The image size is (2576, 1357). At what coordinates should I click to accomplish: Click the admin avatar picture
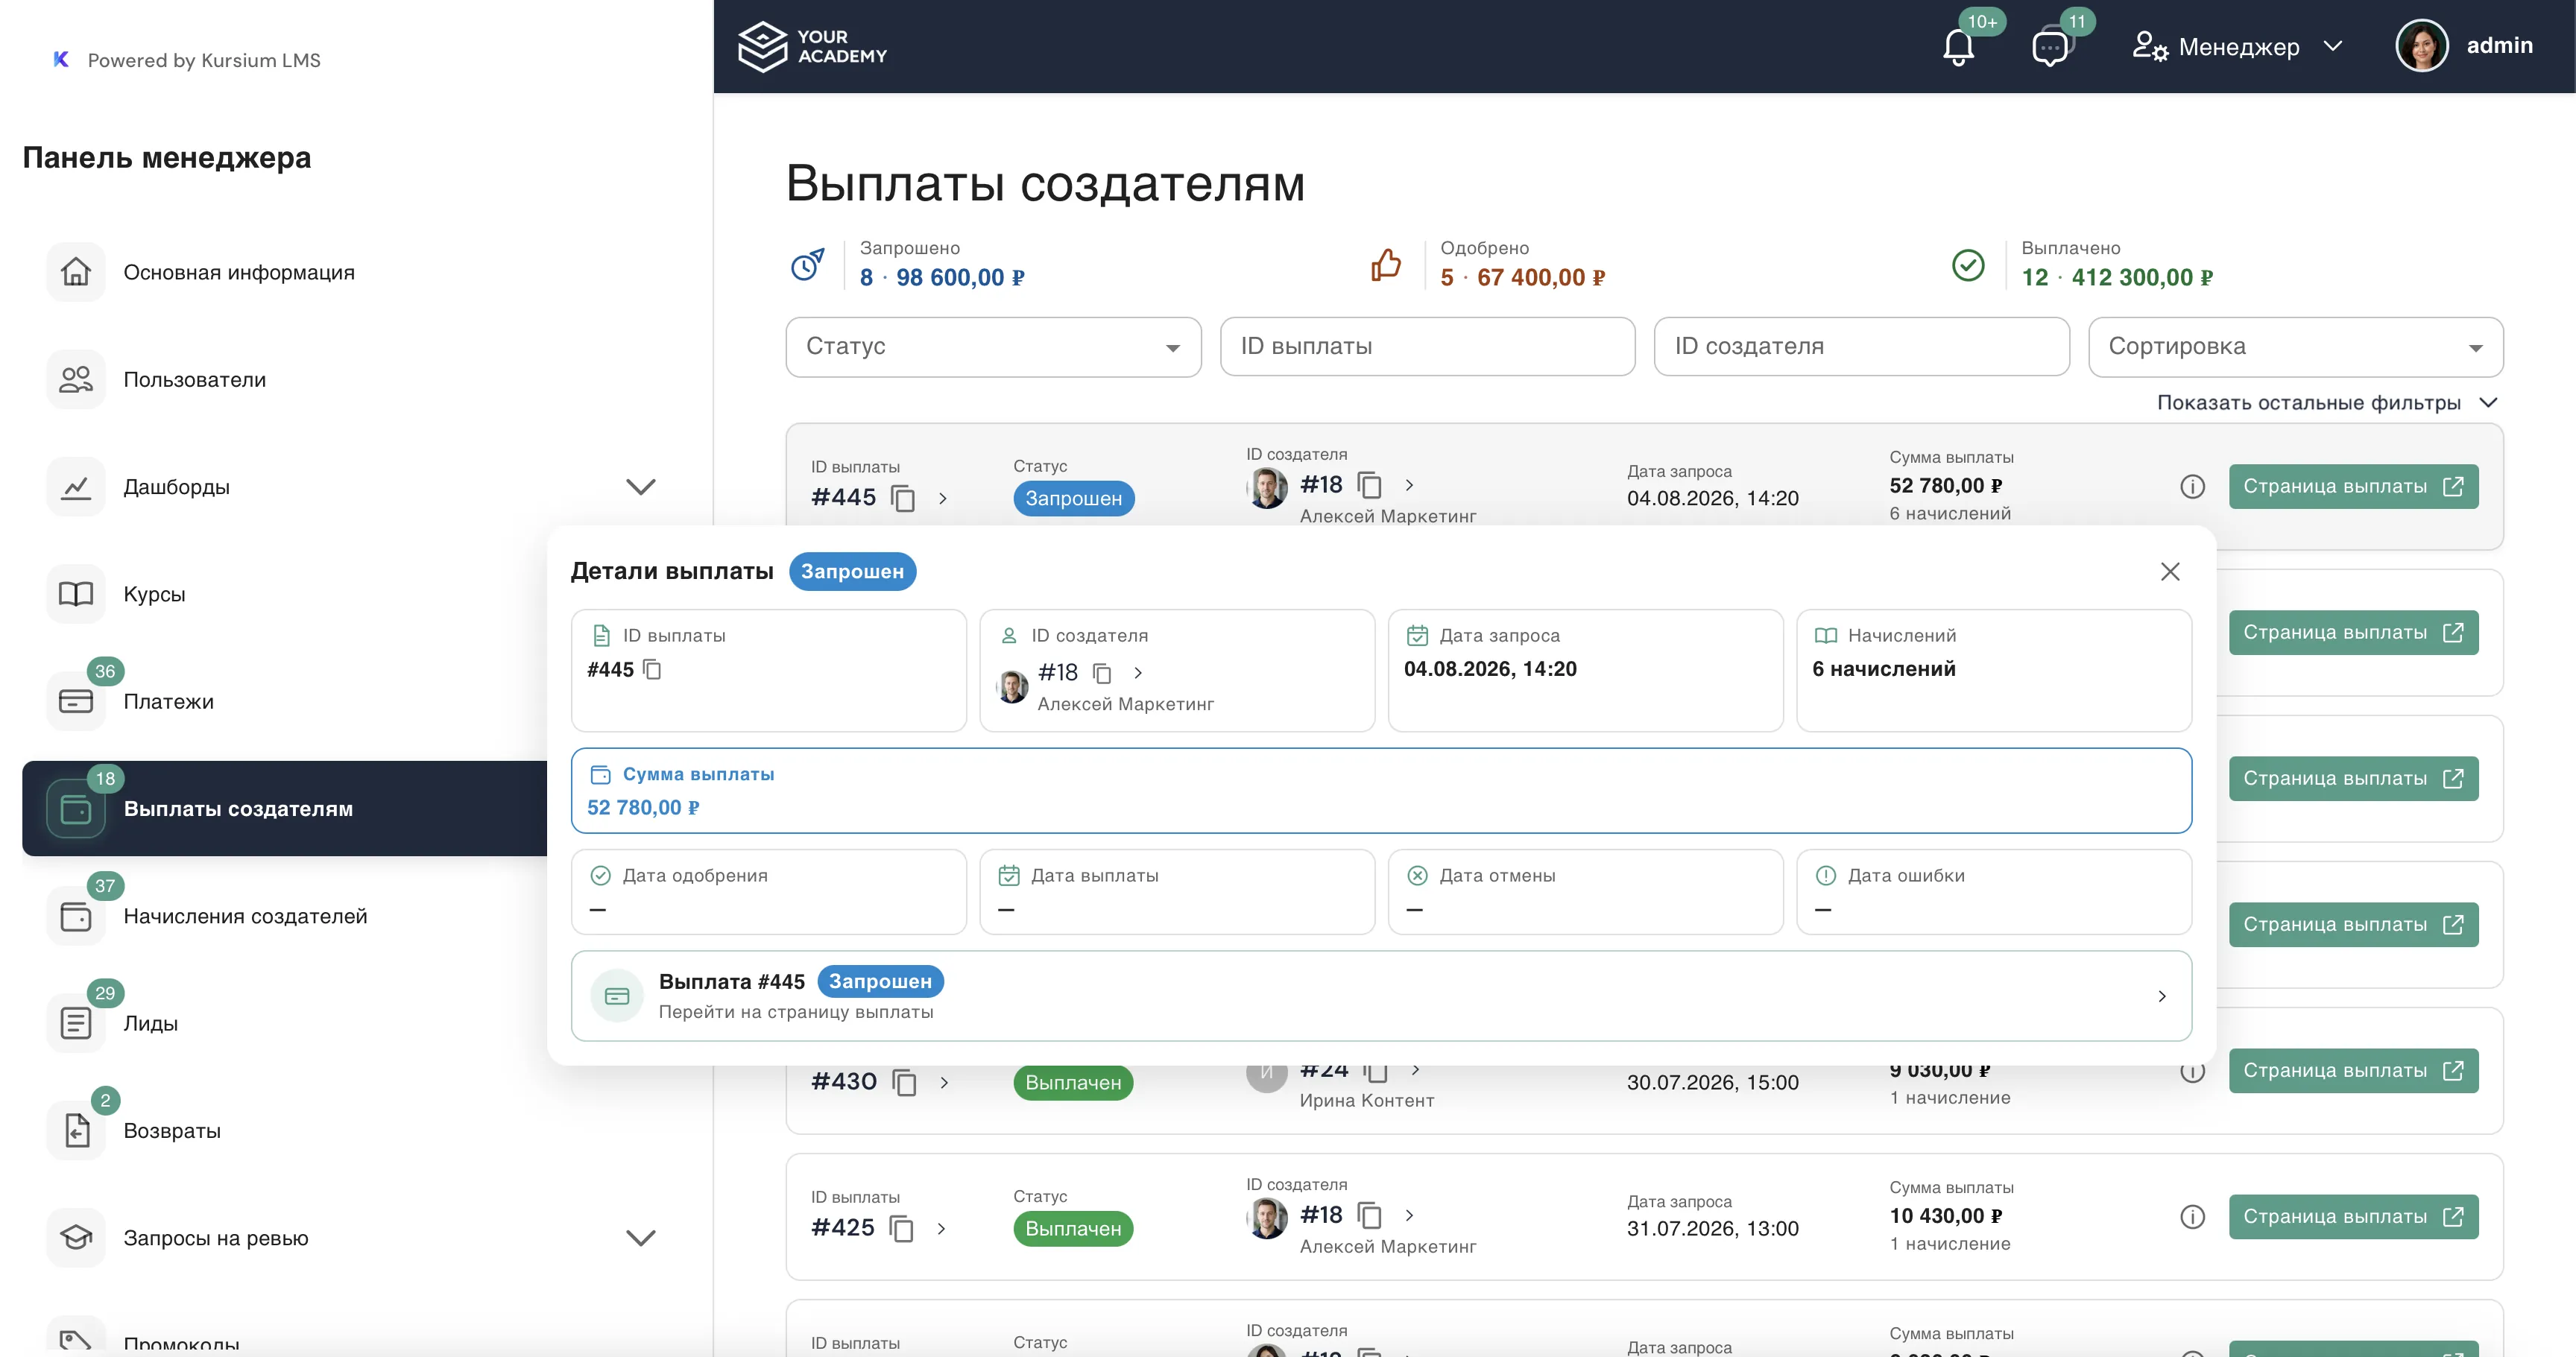pyautogui.click(x=2421, y=46)
